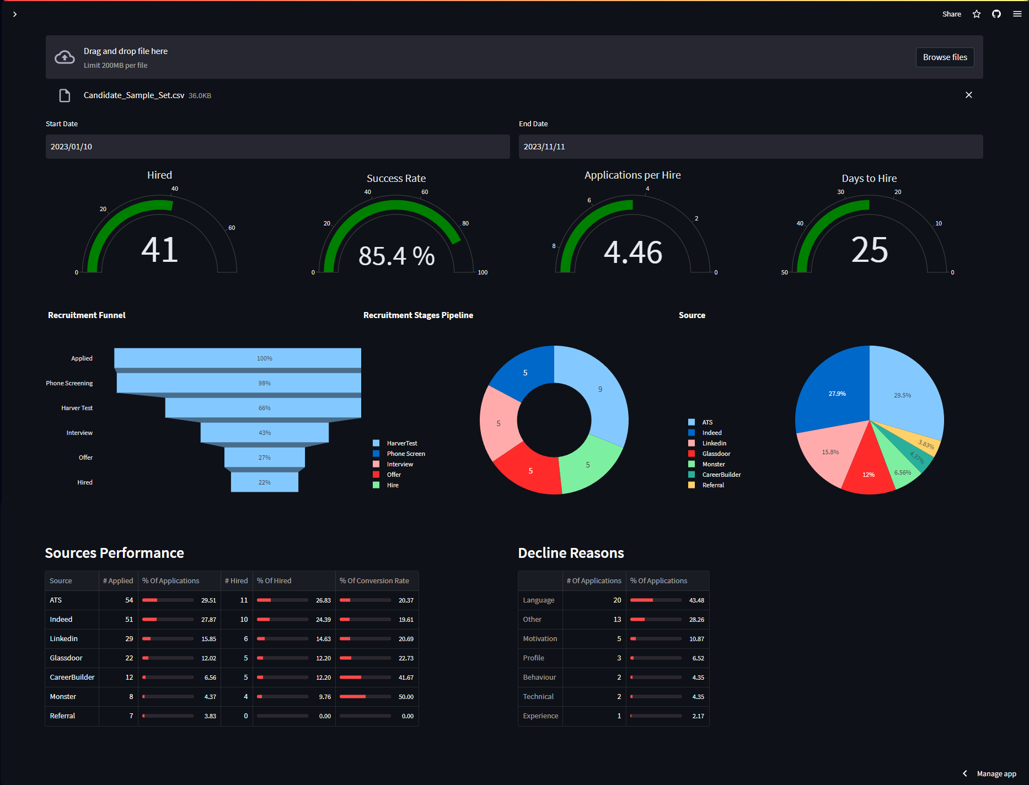Toggle the Phone Screen legend entry
The width and height of the screenshot is (1029, 785).
point(399,454)
